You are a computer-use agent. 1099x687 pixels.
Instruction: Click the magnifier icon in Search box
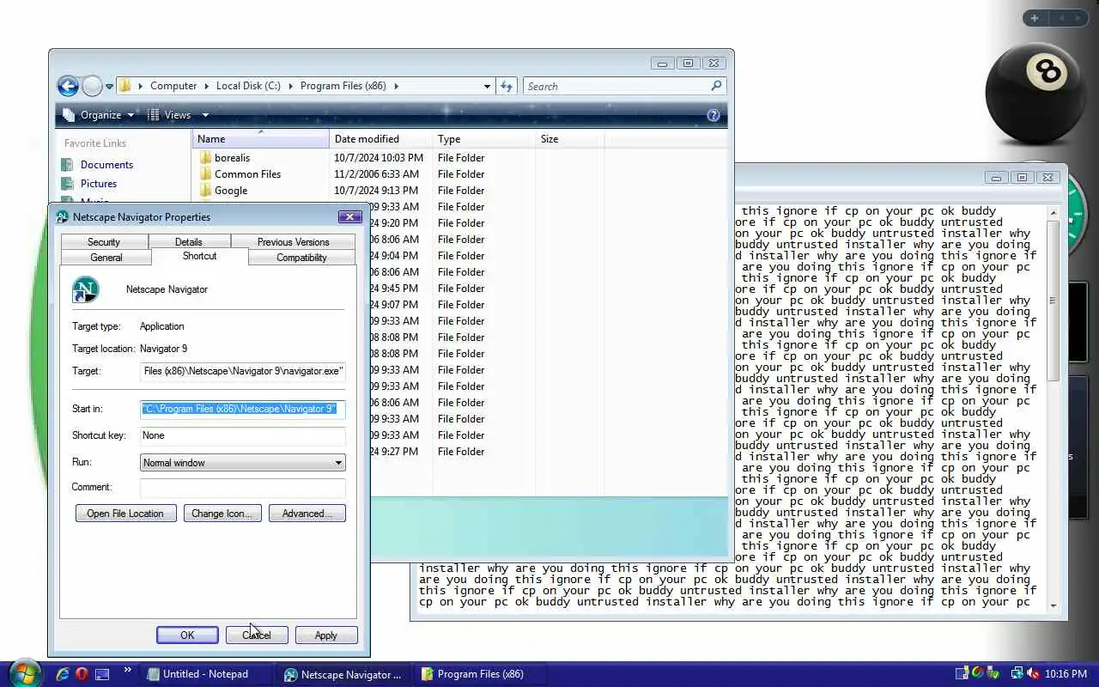[716, 86]
